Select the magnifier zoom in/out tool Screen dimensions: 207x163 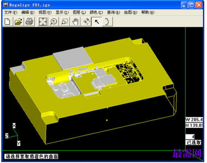pos(54,22)
